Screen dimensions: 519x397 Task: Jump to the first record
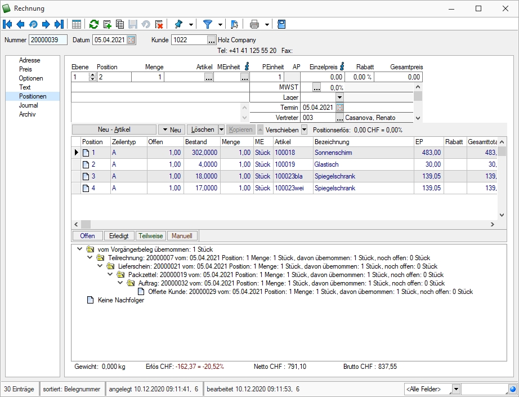[x=7, y=24]
